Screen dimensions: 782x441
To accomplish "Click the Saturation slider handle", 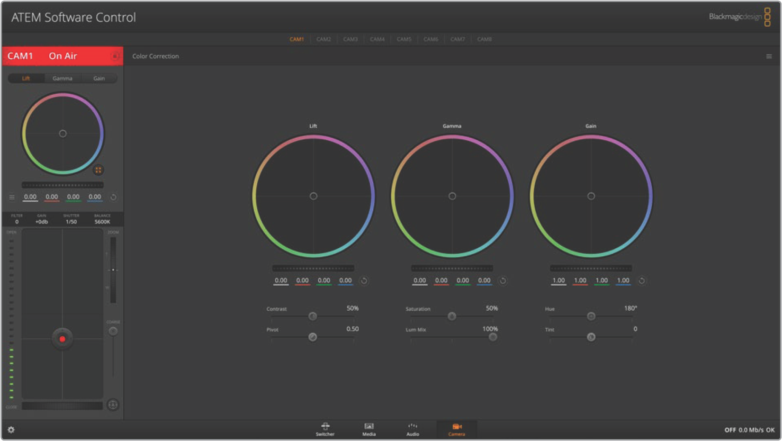I will [452, 316].
